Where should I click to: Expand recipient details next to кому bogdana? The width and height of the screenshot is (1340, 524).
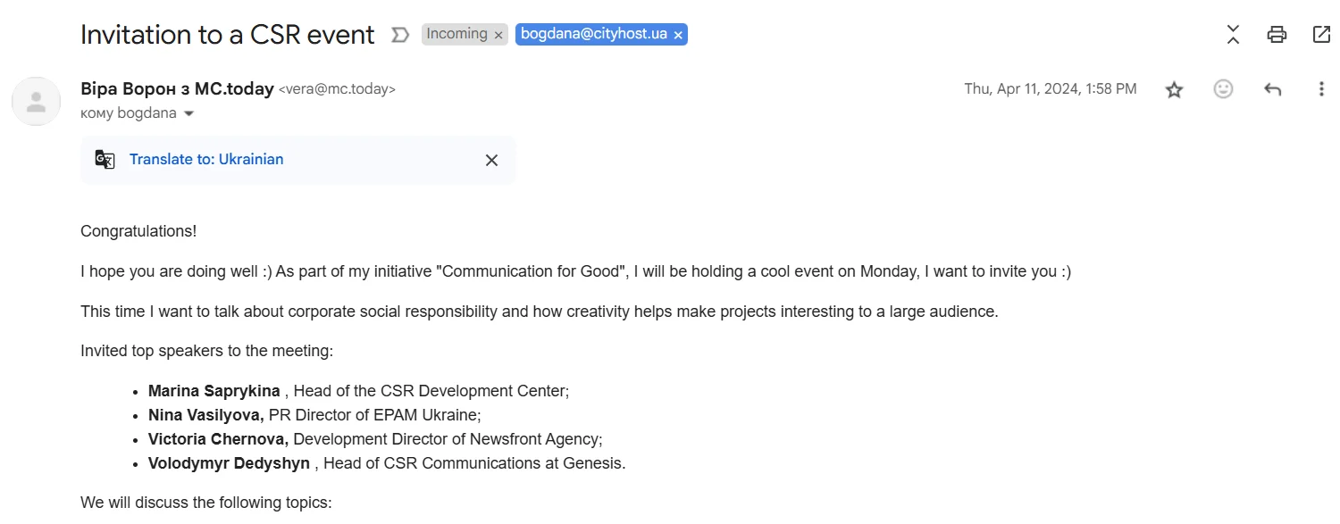coord(188,114)
